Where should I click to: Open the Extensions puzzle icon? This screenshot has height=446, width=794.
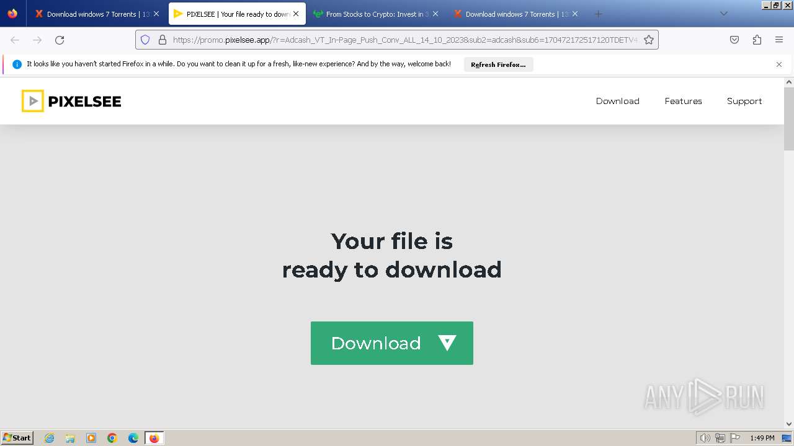[757, 40]
